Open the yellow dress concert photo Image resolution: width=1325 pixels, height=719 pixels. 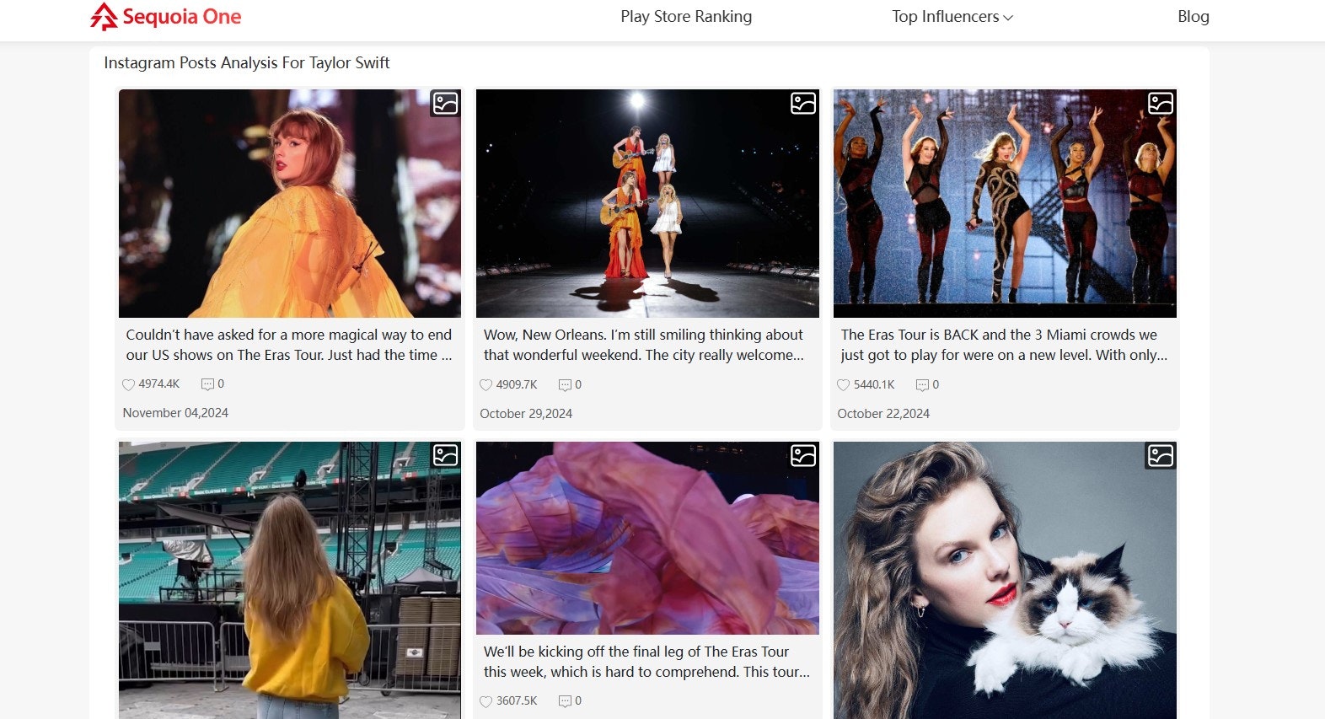(x=290, y=203)
